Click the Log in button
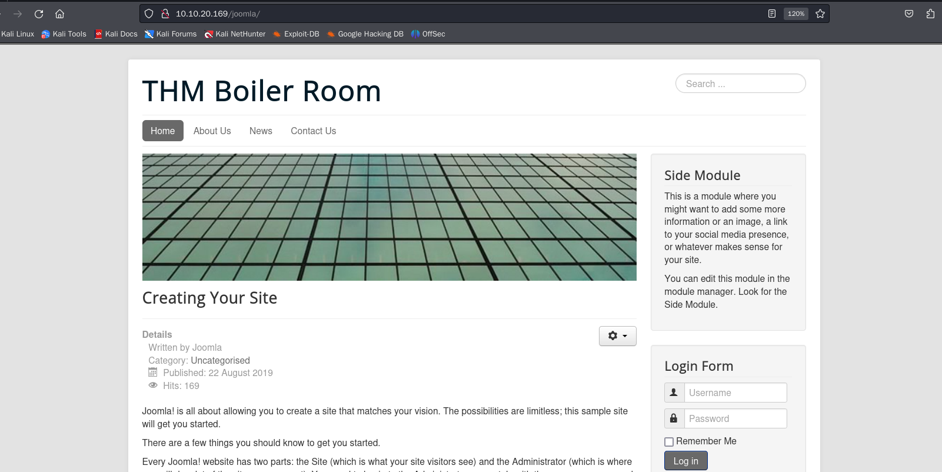Image resolution: width=942 pixels, height=472 pixels. pyautogui.click(x=686, y=461)
